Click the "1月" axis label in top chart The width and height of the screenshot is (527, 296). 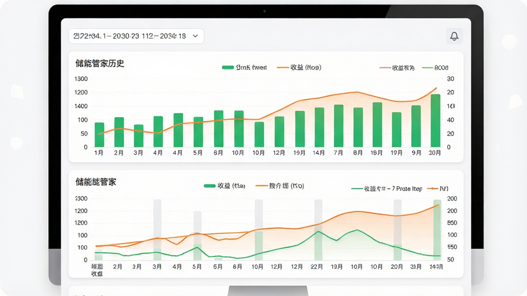click(99, 153)
